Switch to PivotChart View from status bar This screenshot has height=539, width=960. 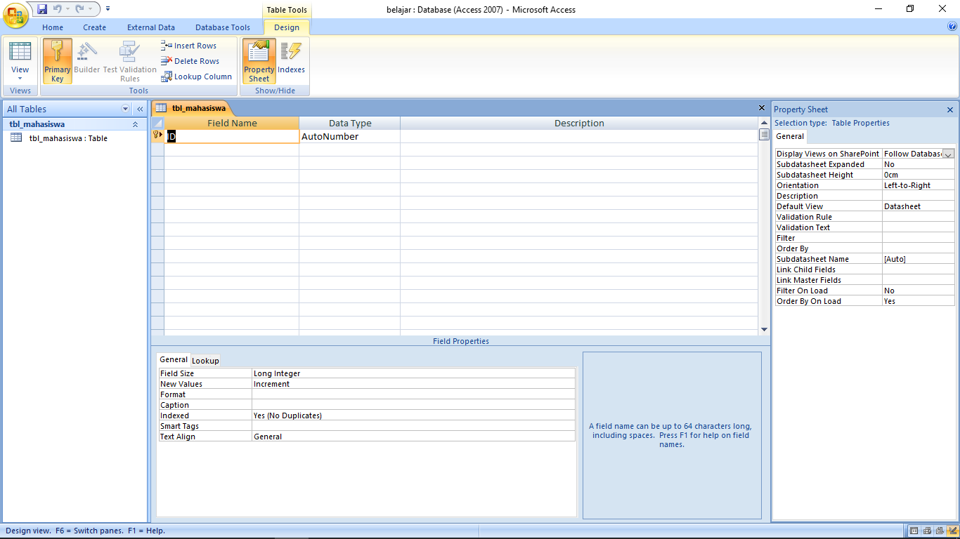click(x=940, y=531)
